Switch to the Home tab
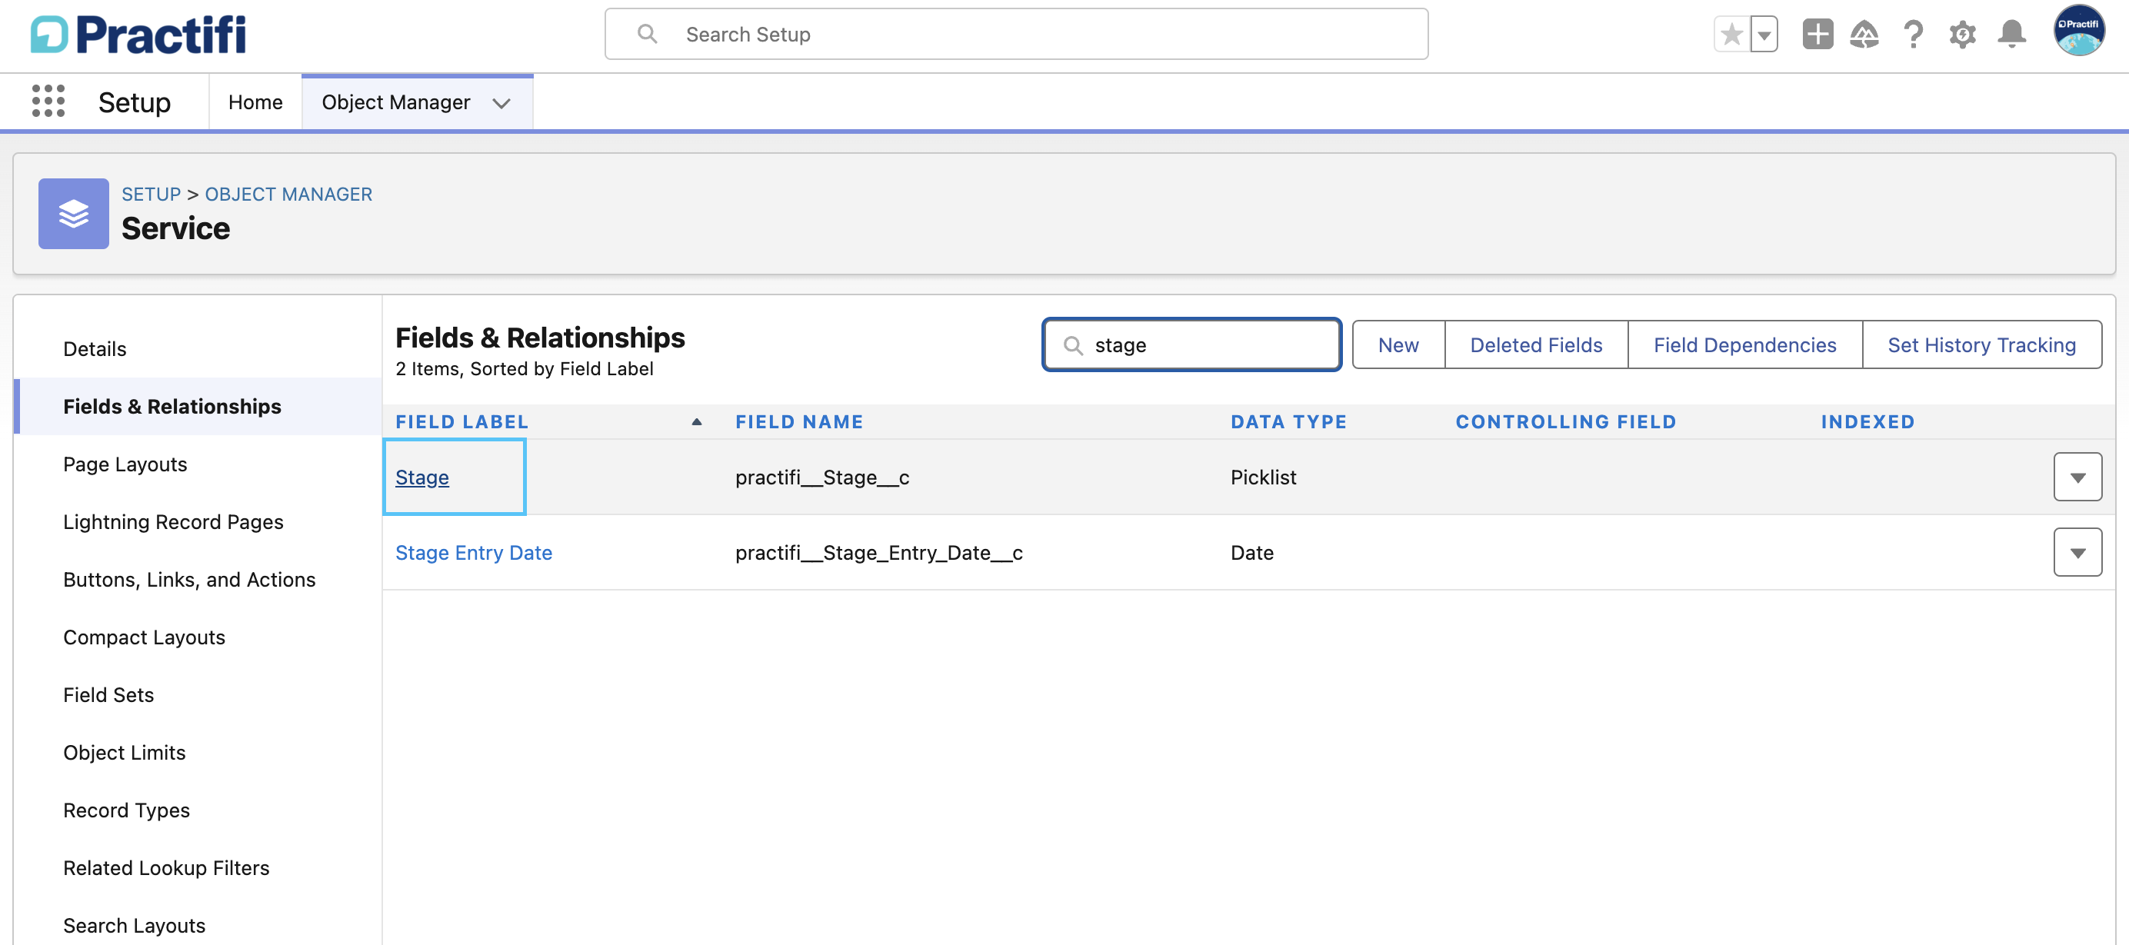Viewport: 2129px width, 945px height. click(255, 101)
